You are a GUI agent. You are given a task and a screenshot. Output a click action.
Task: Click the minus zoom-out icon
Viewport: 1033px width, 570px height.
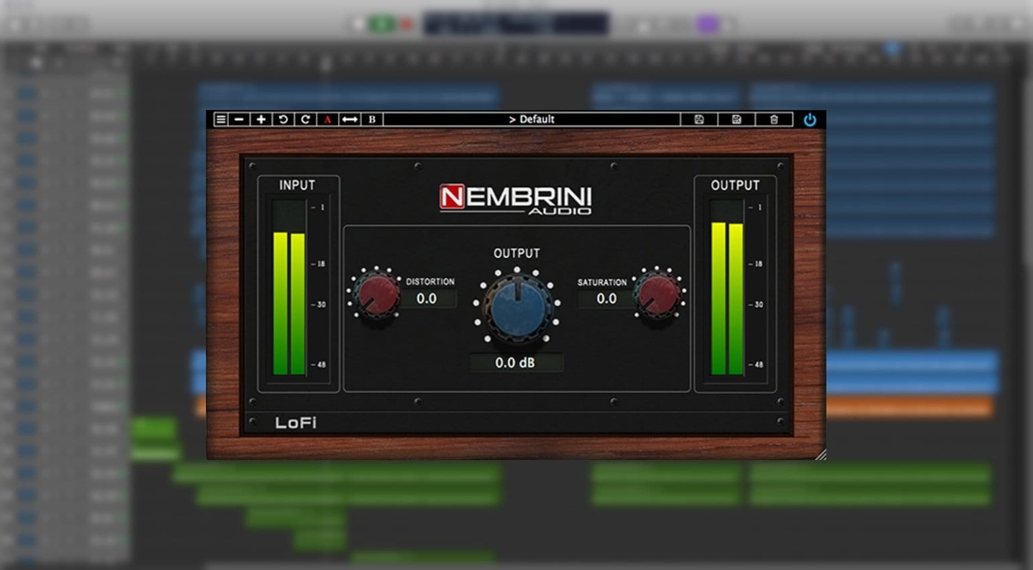pyautogui.click(x=239, y=119)
